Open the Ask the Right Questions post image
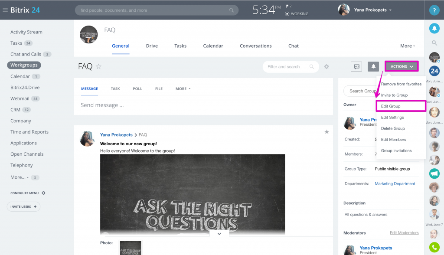Screen dimensions: 444x255 click(x=193, y=194)
